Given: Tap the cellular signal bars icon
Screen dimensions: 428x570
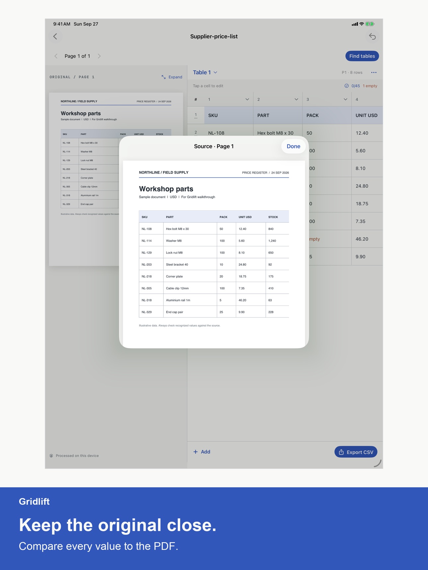Looking at the screenshot, I should pyautogui.click(x=355, y=24).
